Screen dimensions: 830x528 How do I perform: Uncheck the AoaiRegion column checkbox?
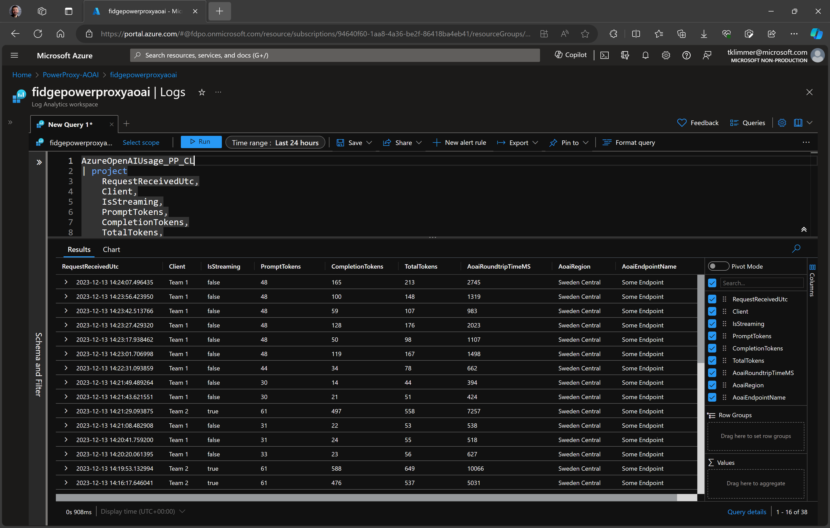pyautogui.click(x=712, y=385)
